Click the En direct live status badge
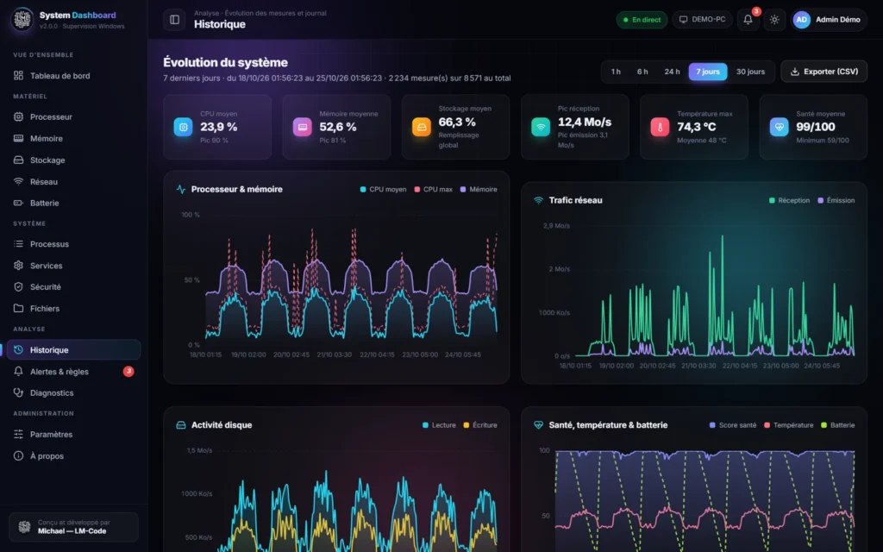Screen dimensions: 883x552 (x=642, y=20)
